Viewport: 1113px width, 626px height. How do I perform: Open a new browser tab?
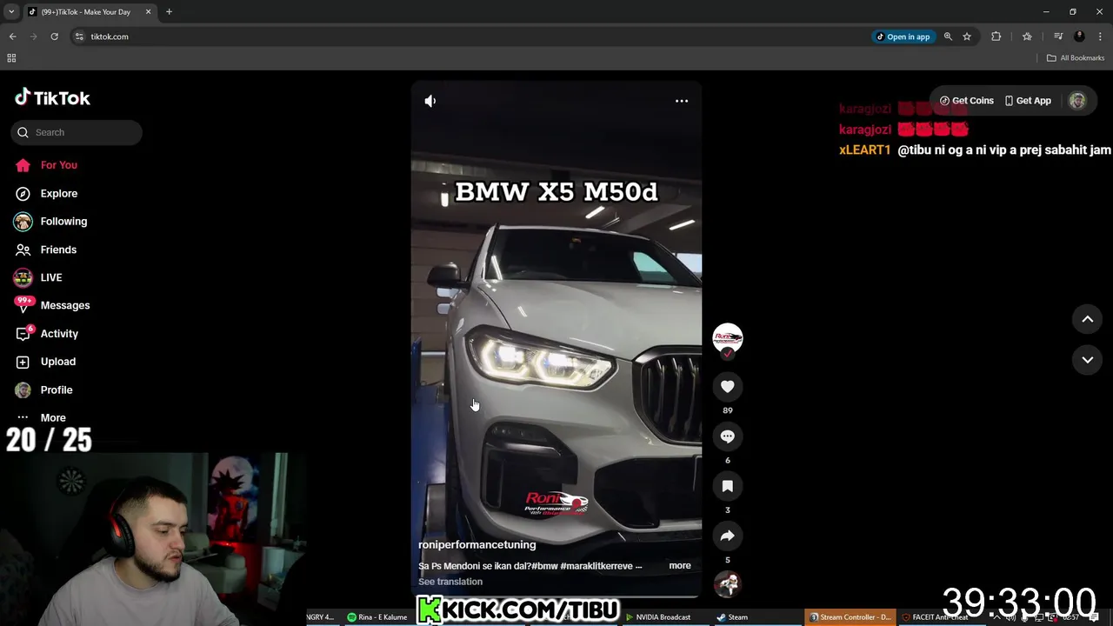tap(170, 12)
